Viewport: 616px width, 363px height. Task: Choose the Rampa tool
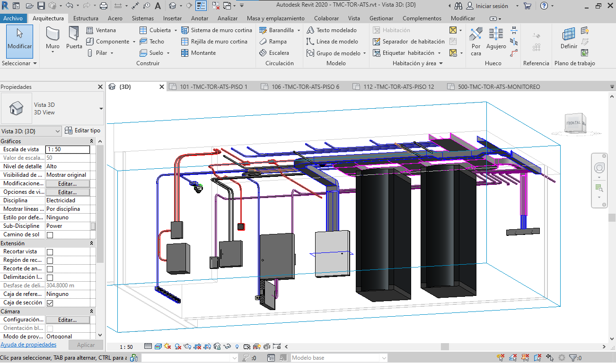pos(273,42)
